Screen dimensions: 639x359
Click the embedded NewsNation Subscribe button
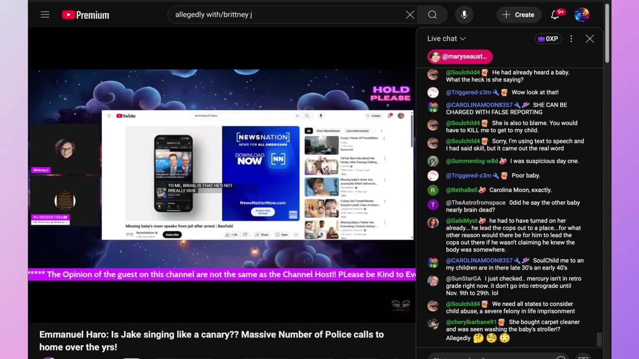172,234
